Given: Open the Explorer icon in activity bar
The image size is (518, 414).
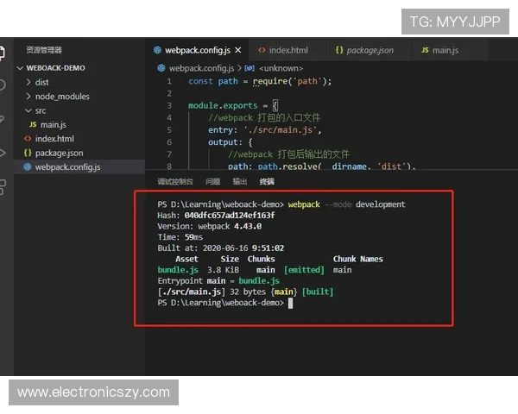Looking at the screenshot, I should point(3,51).
